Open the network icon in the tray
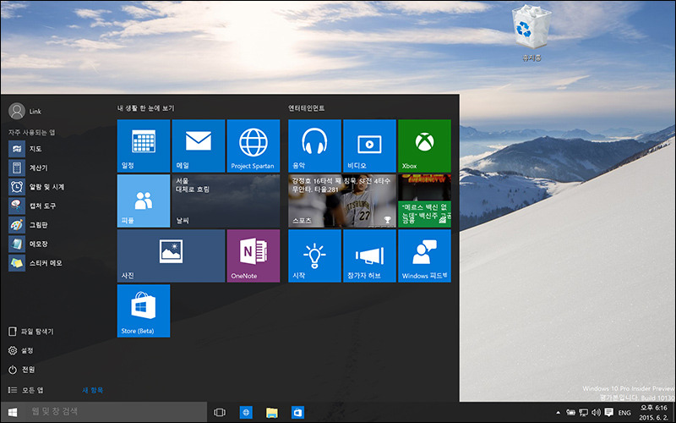676x423 pixels. [583, 413]
